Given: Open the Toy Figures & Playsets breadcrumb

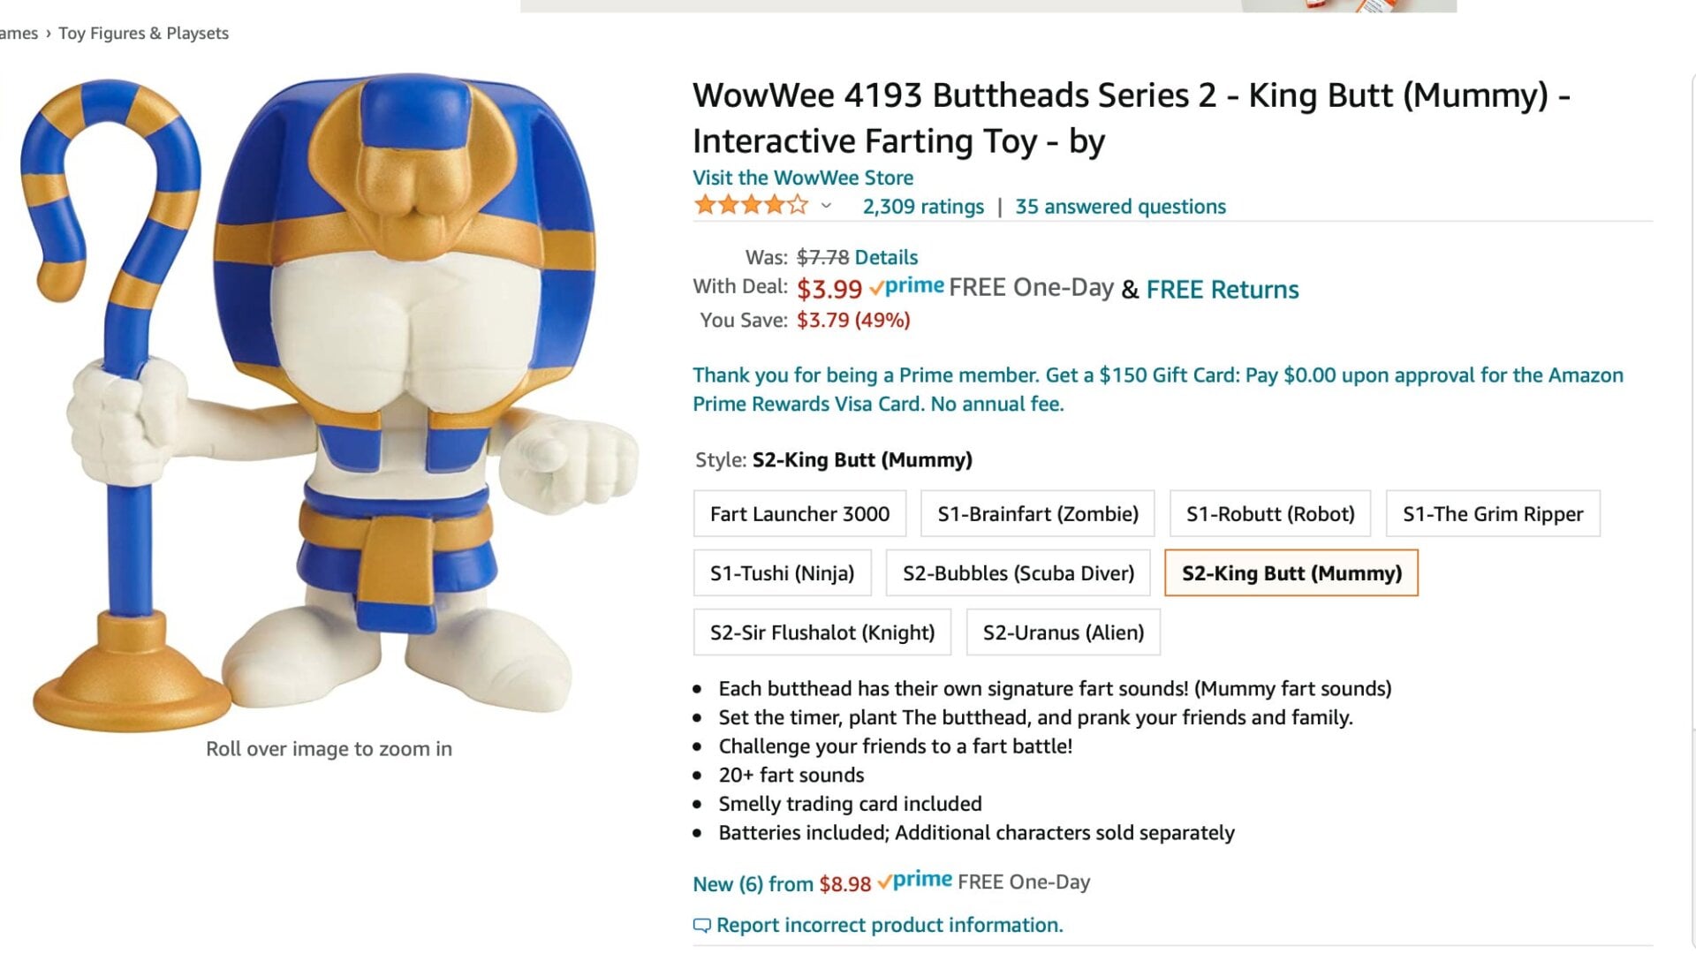Looking at the screenshot, I should click(x=143, y=33).
